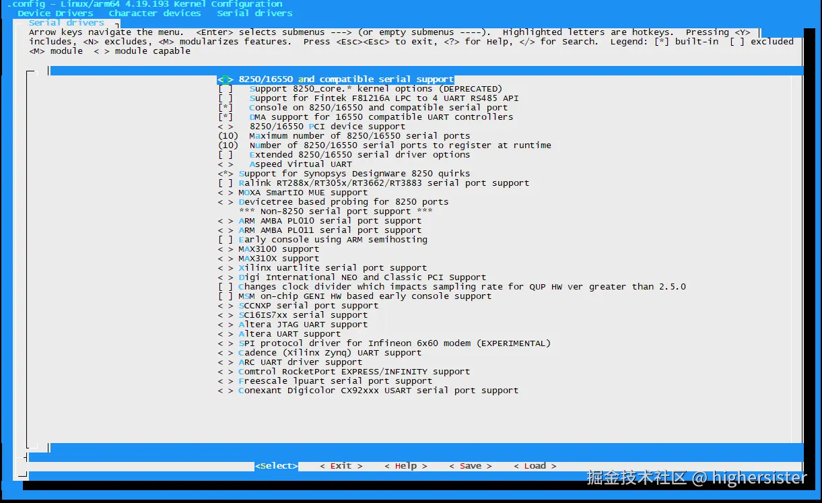Select ARM AMBA PL011 serial port support
Viewport: 822px width, 503px height.
point(319,230)
